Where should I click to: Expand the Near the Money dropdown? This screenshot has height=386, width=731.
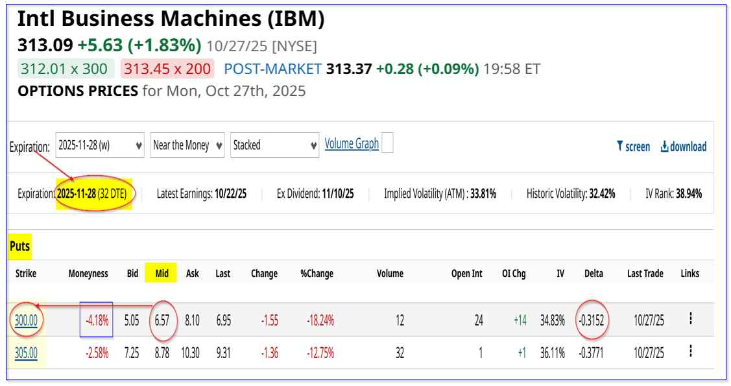(187, 145)
